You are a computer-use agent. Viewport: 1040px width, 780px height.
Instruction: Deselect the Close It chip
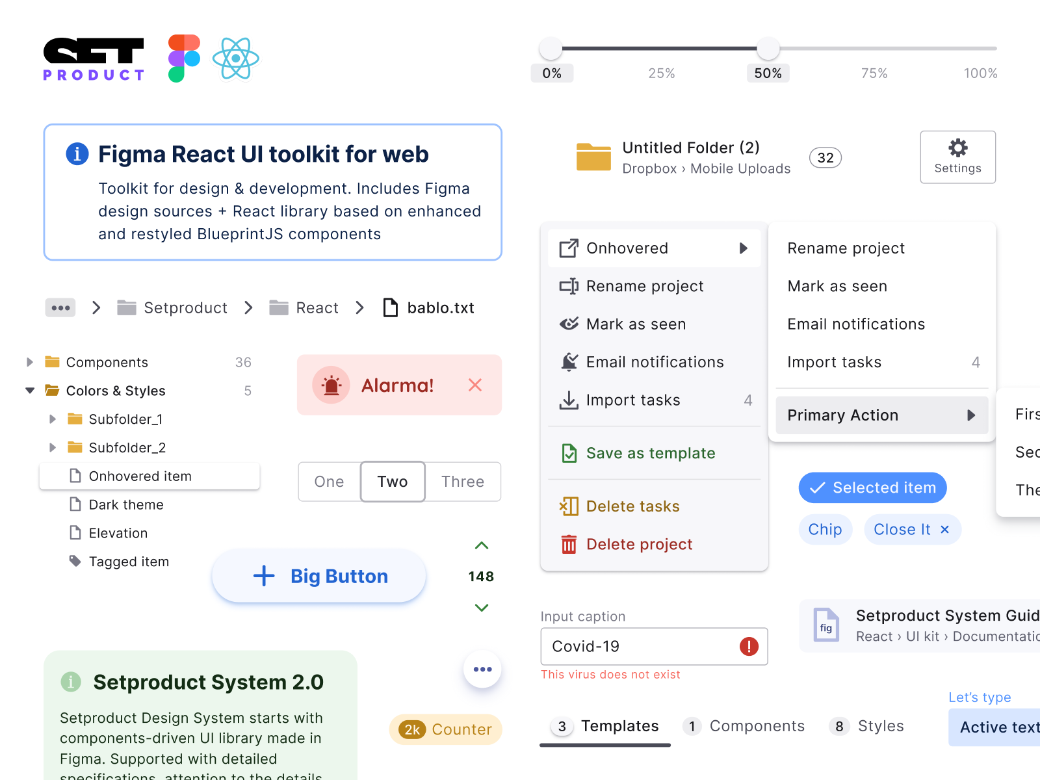pos(944,529)
